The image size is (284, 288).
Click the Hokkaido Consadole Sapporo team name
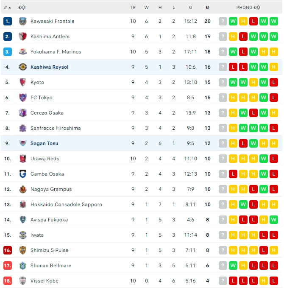[66, 204]
